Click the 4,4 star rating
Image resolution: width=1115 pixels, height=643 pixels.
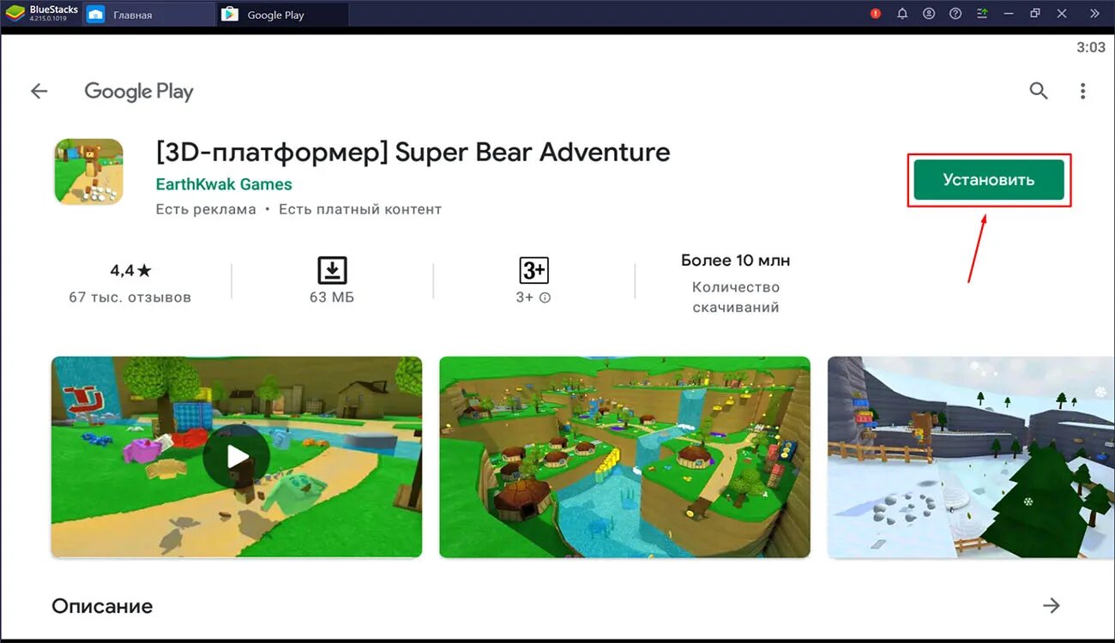[130, 271]
